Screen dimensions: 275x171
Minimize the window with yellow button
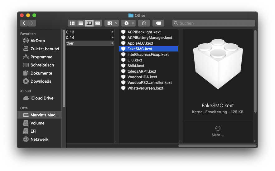tap(28, 15)
